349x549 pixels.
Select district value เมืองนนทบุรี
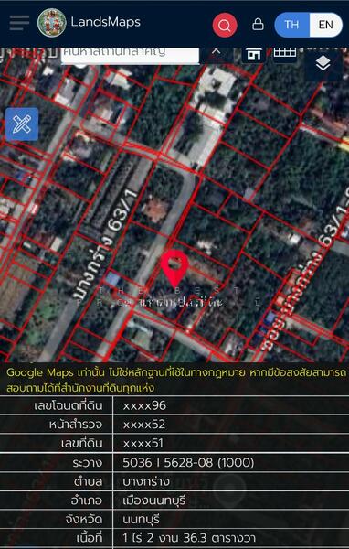pos(153,501)
